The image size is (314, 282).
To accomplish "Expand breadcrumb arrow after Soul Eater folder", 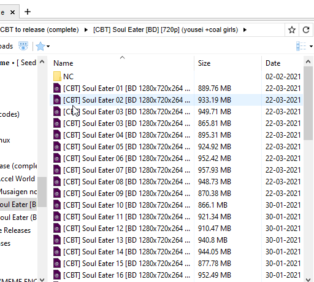I will pos(245,30).
